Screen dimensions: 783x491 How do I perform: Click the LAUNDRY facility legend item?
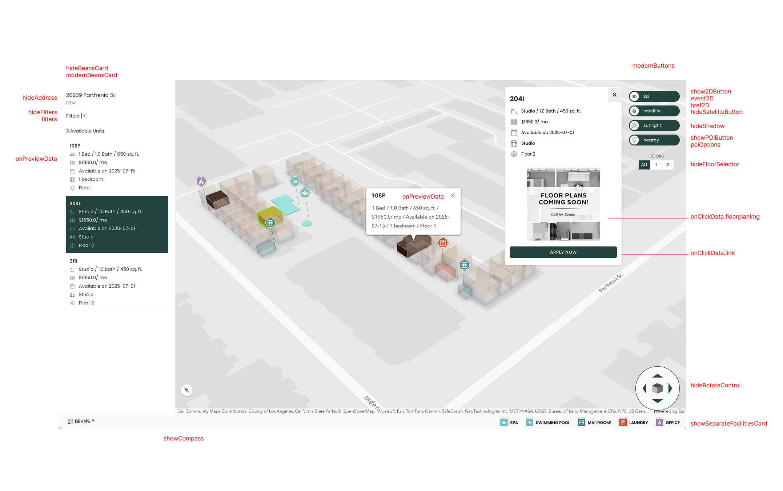[634, 423]
